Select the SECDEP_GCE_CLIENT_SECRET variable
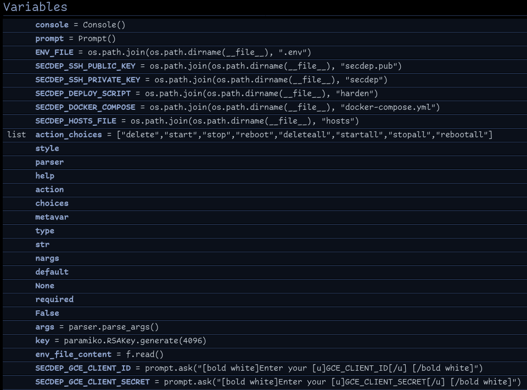This screenshot has width=527, height=390. pos(92,382)
